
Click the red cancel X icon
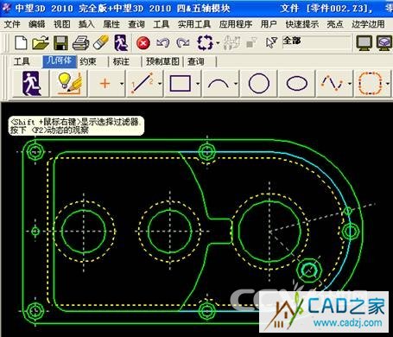coord(143,43)
